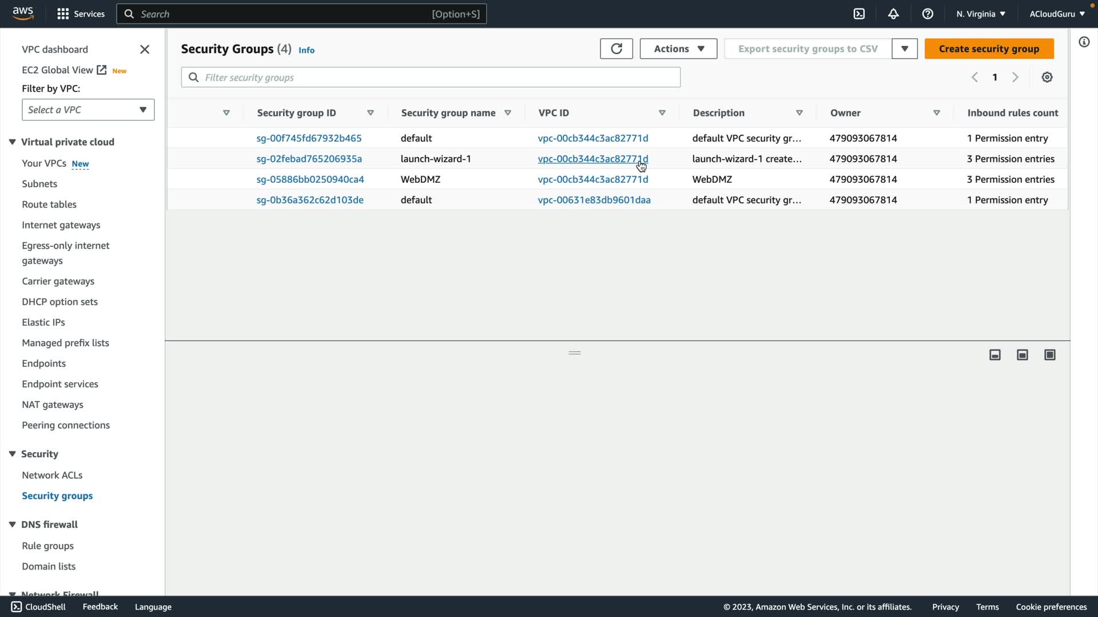Maximize split panel using rightmost layout icon

pos(1049,355)
